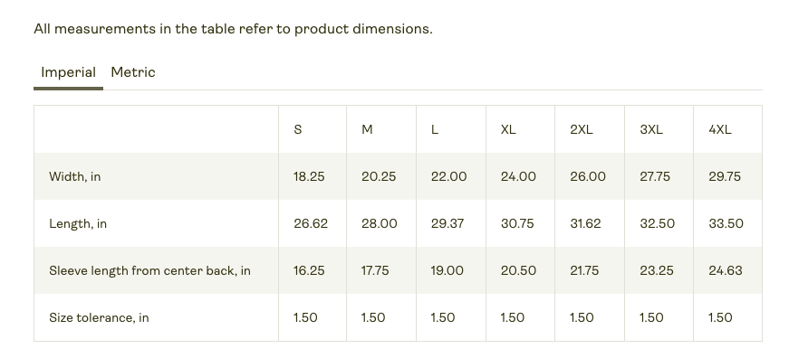The width and height of the screenshot is (789, 358).
Task: Select the 30.75 length value for XL
Action: point(517,224)
